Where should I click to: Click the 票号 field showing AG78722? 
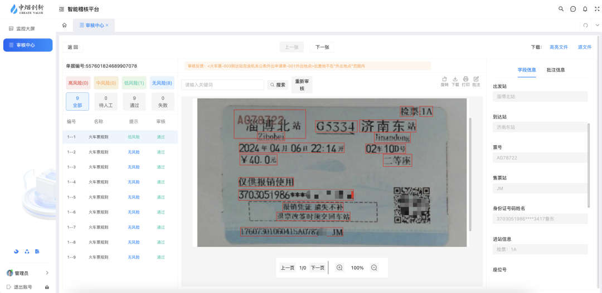click(540, 158)
